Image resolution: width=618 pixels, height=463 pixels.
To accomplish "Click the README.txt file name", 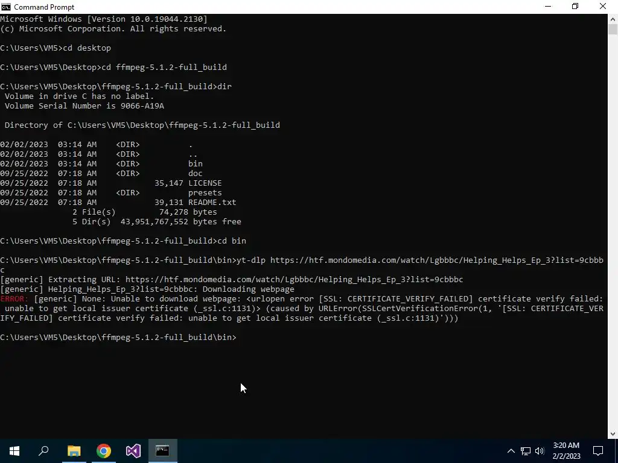I will (212, 203).
